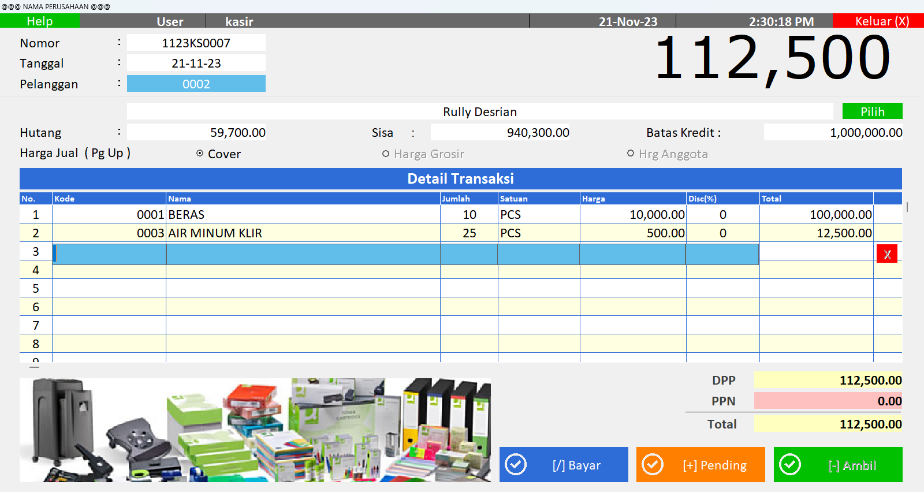The image size is (924, 492).
Task: Click AIR MINUM KLIR item name
Action: coord(215,233)
